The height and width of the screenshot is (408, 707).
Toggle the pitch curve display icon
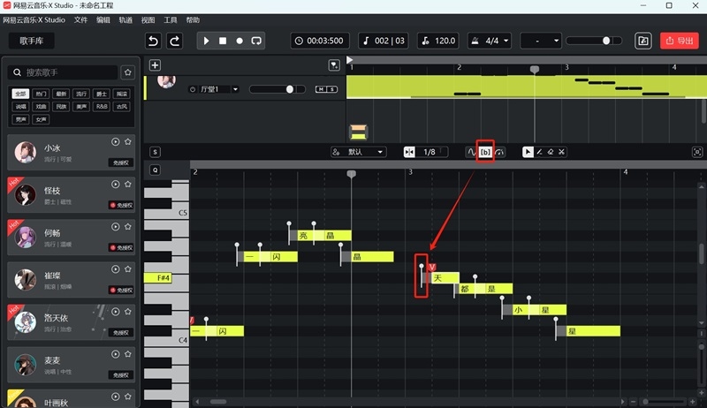click(x=472, y=152)
